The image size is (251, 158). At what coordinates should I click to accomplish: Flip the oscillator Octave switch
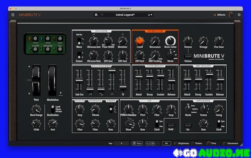[79, 55]
